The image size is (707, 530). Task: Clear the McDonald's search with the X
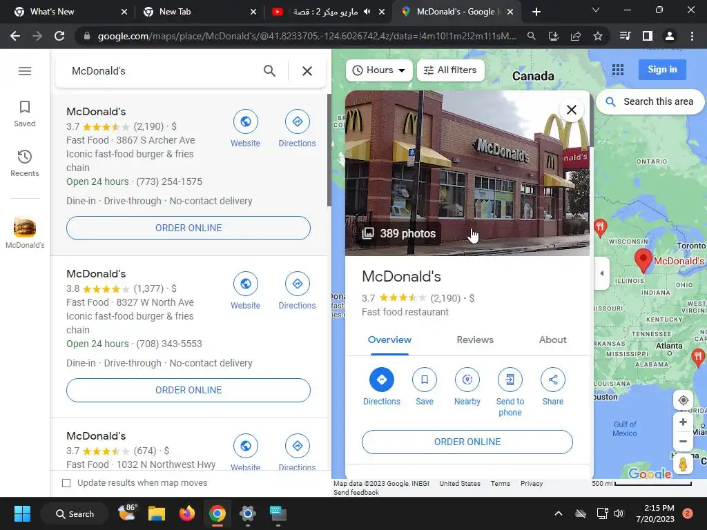[x=307, y=71]
